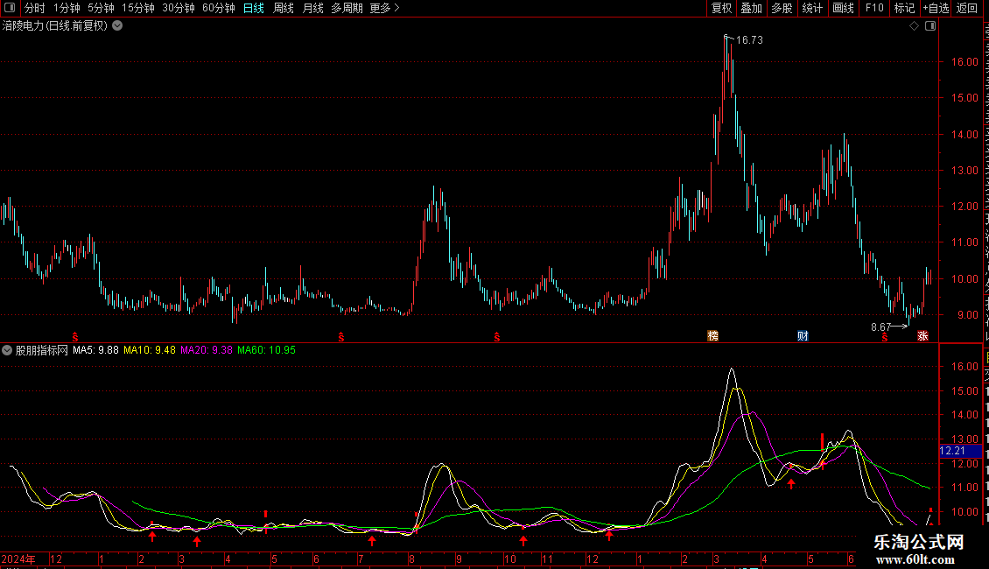Click the S marker near October

tap(497, 337)
